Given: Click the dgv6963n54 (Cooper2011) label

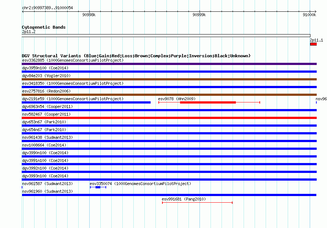Looking at the screenshot, I should pos(47,106).
